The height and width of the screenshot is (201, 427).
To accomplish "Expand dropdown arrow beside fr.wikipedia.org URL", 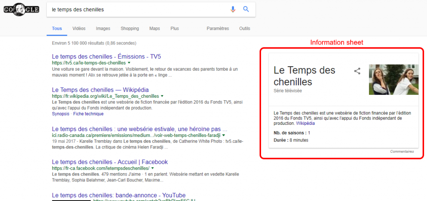I will tap(162, 96).
